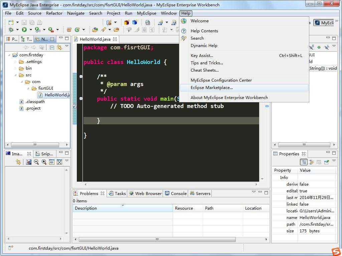Click the Debug bug icon in toolbar
Screen dimensions: 342x256
[11, 30]
